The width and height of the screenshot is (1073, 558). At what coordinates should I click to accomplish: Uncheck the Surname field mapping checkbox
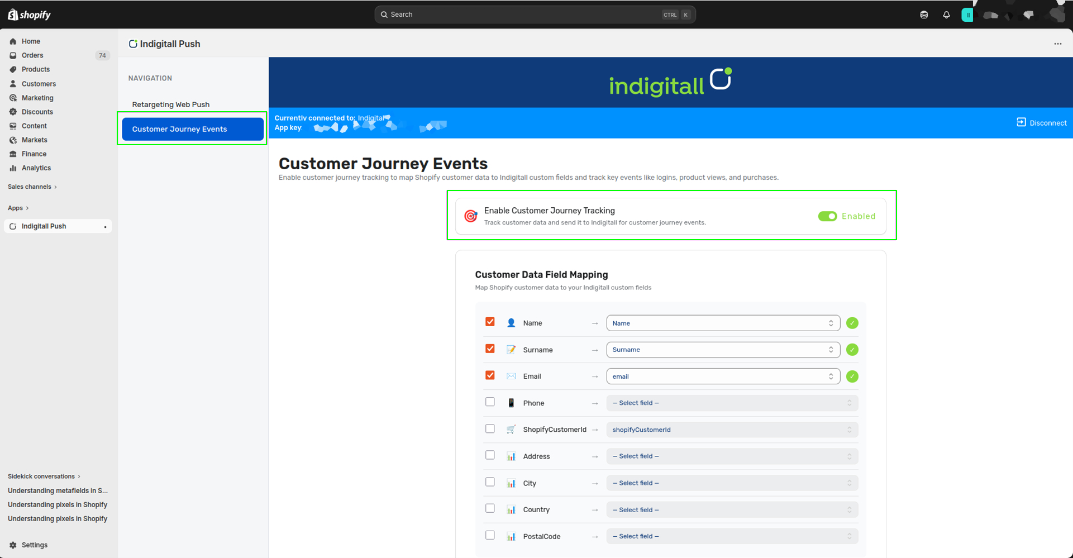click(x=490, y=348)
